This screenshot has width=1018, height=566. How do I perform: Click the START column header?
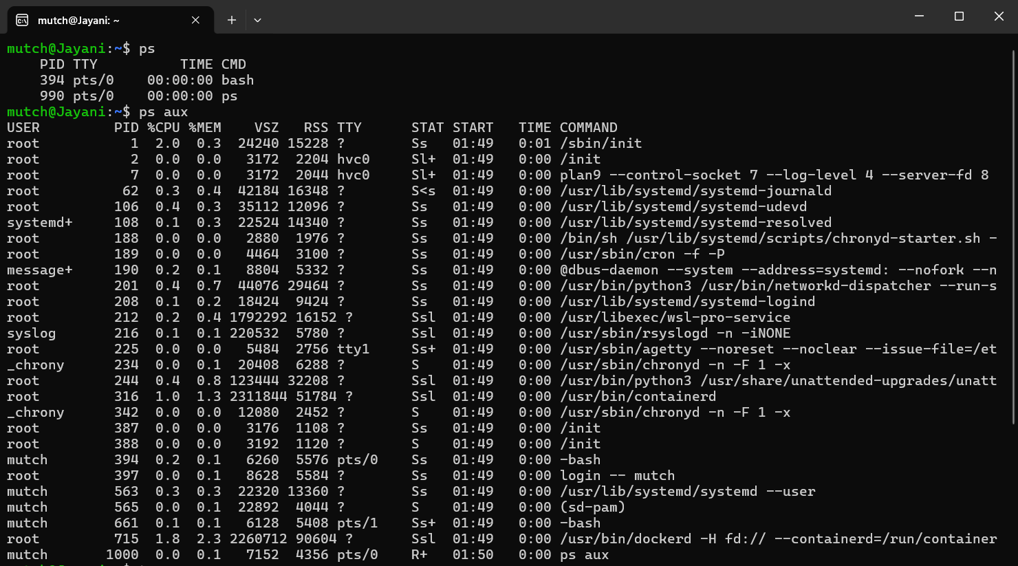click(x=473, y=128)
